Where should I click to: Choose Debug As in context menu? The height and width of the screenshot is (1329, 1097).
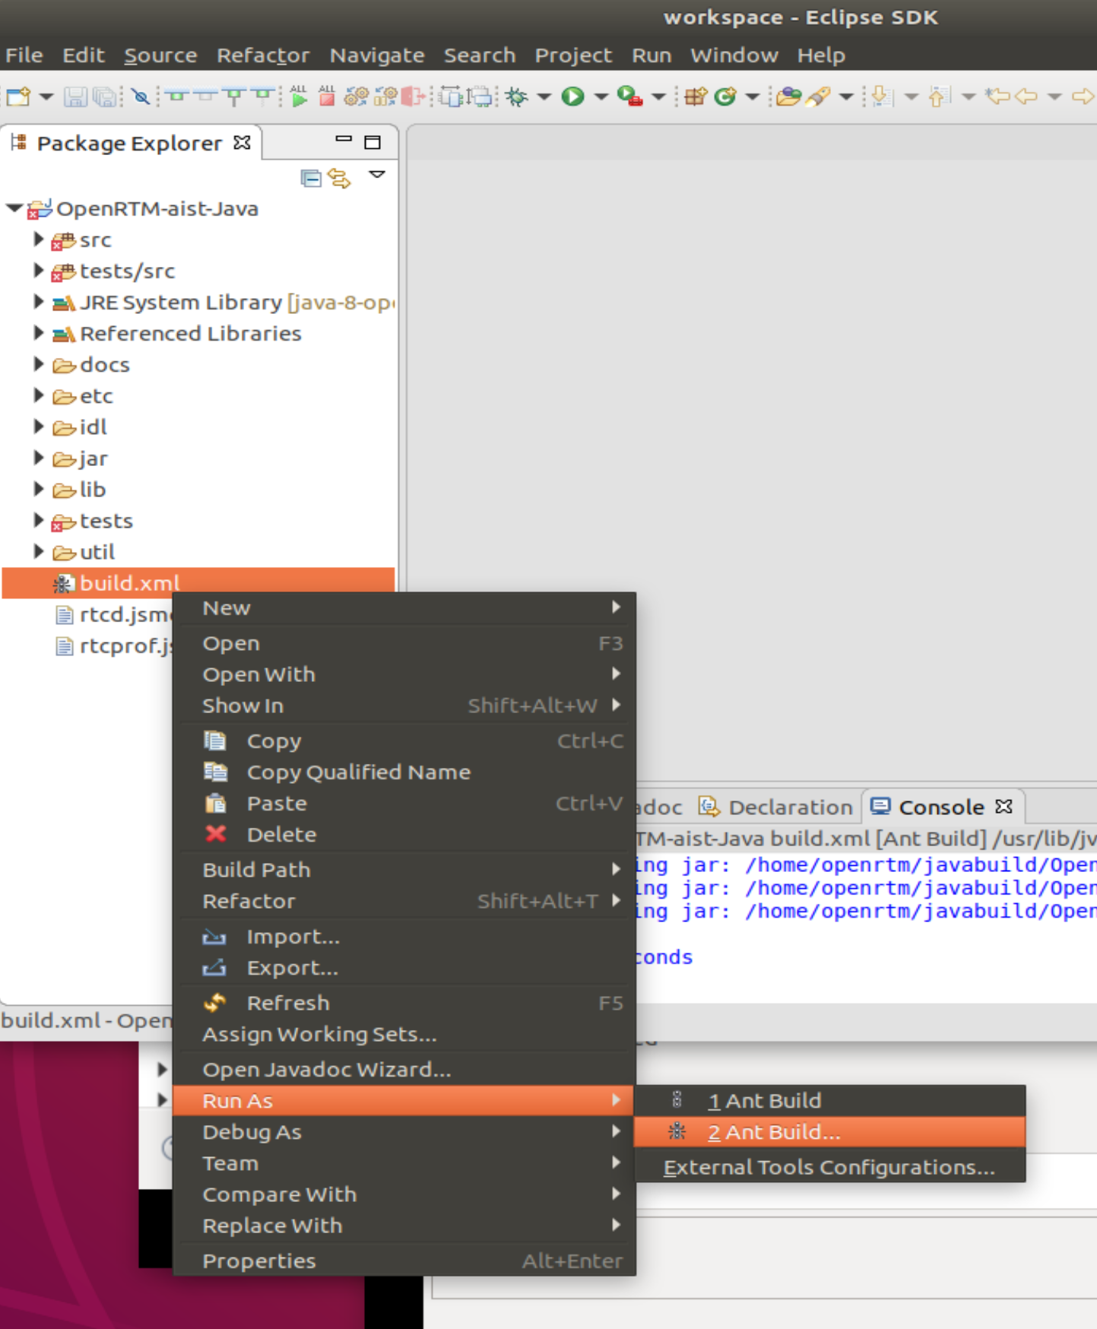[x=404, y=1132]
